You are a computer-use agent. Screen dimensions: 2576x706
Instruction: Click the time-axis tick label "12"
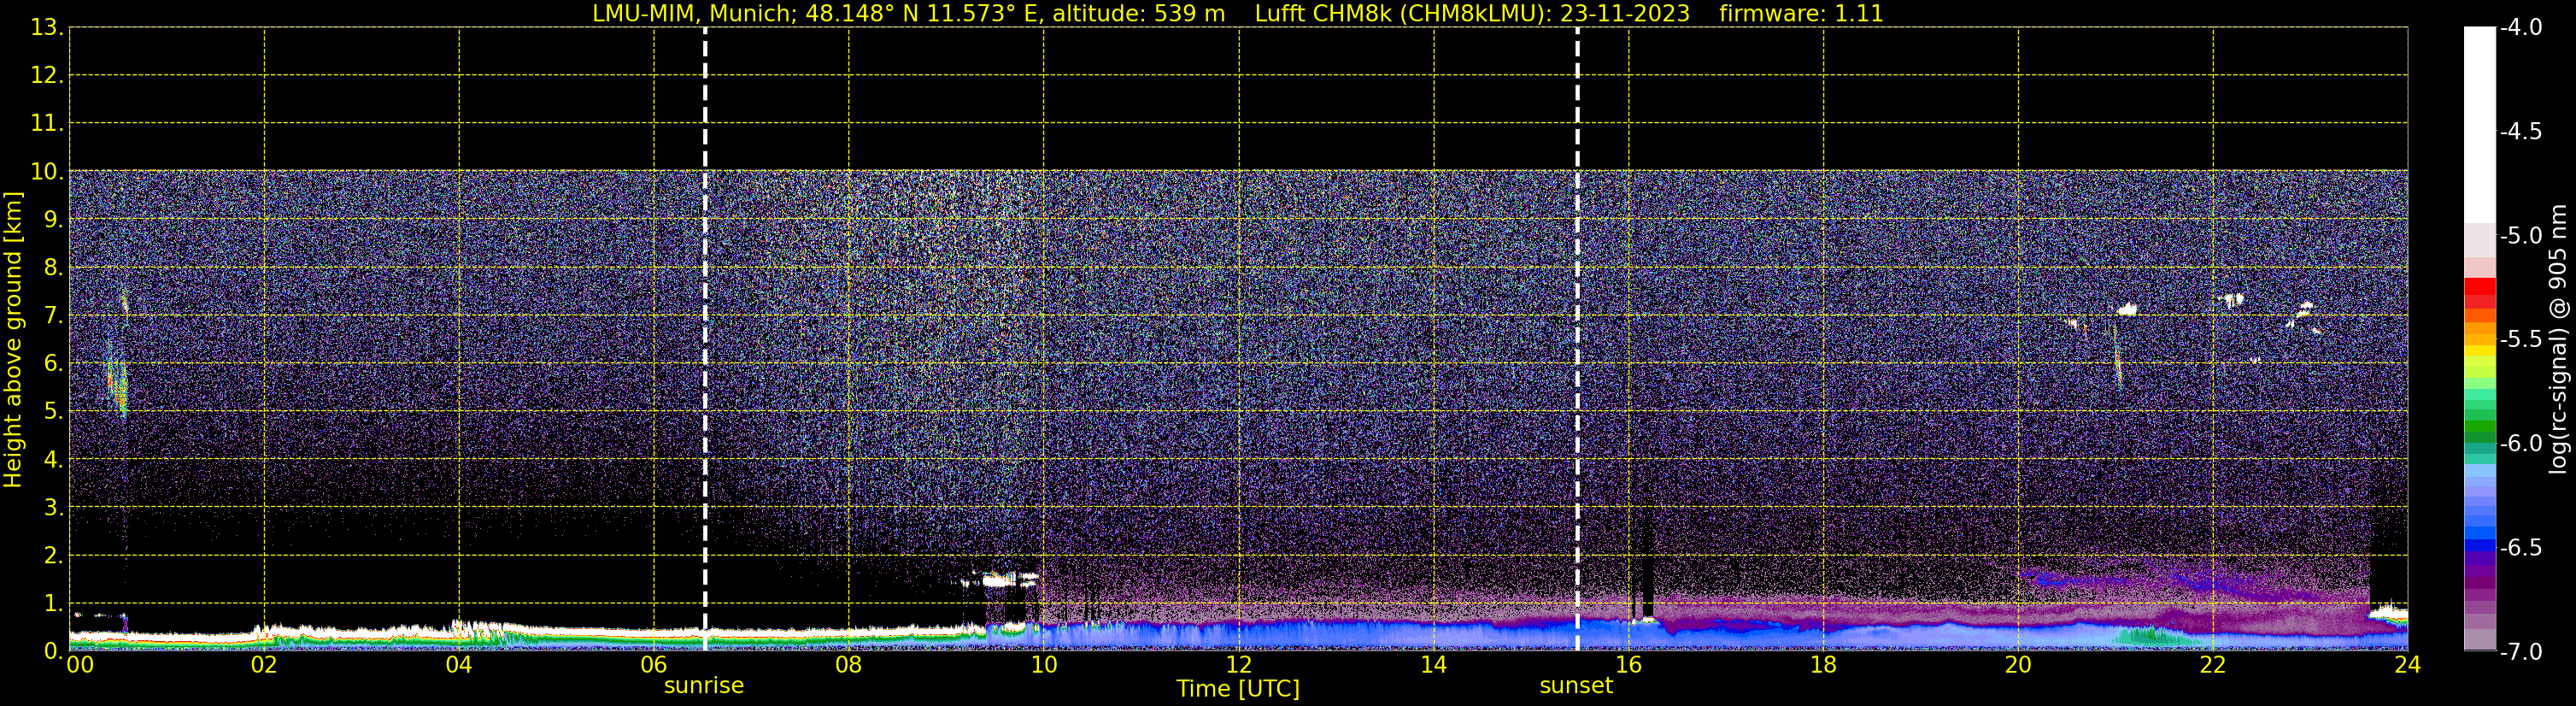[1238, 665]
